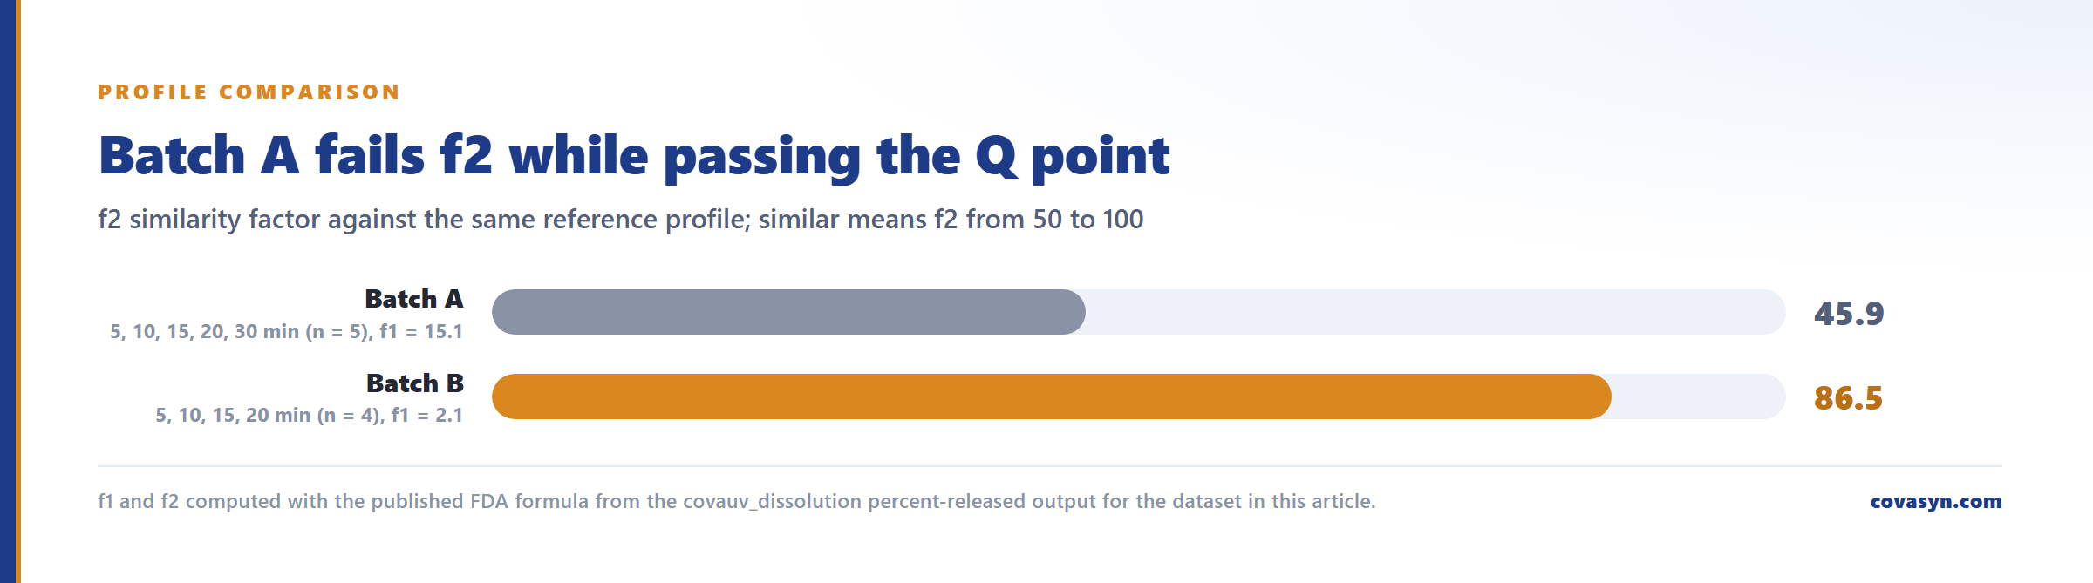Click the f1 = 2.1 text
The image size is (2093, 583).
tap(427, 416)
